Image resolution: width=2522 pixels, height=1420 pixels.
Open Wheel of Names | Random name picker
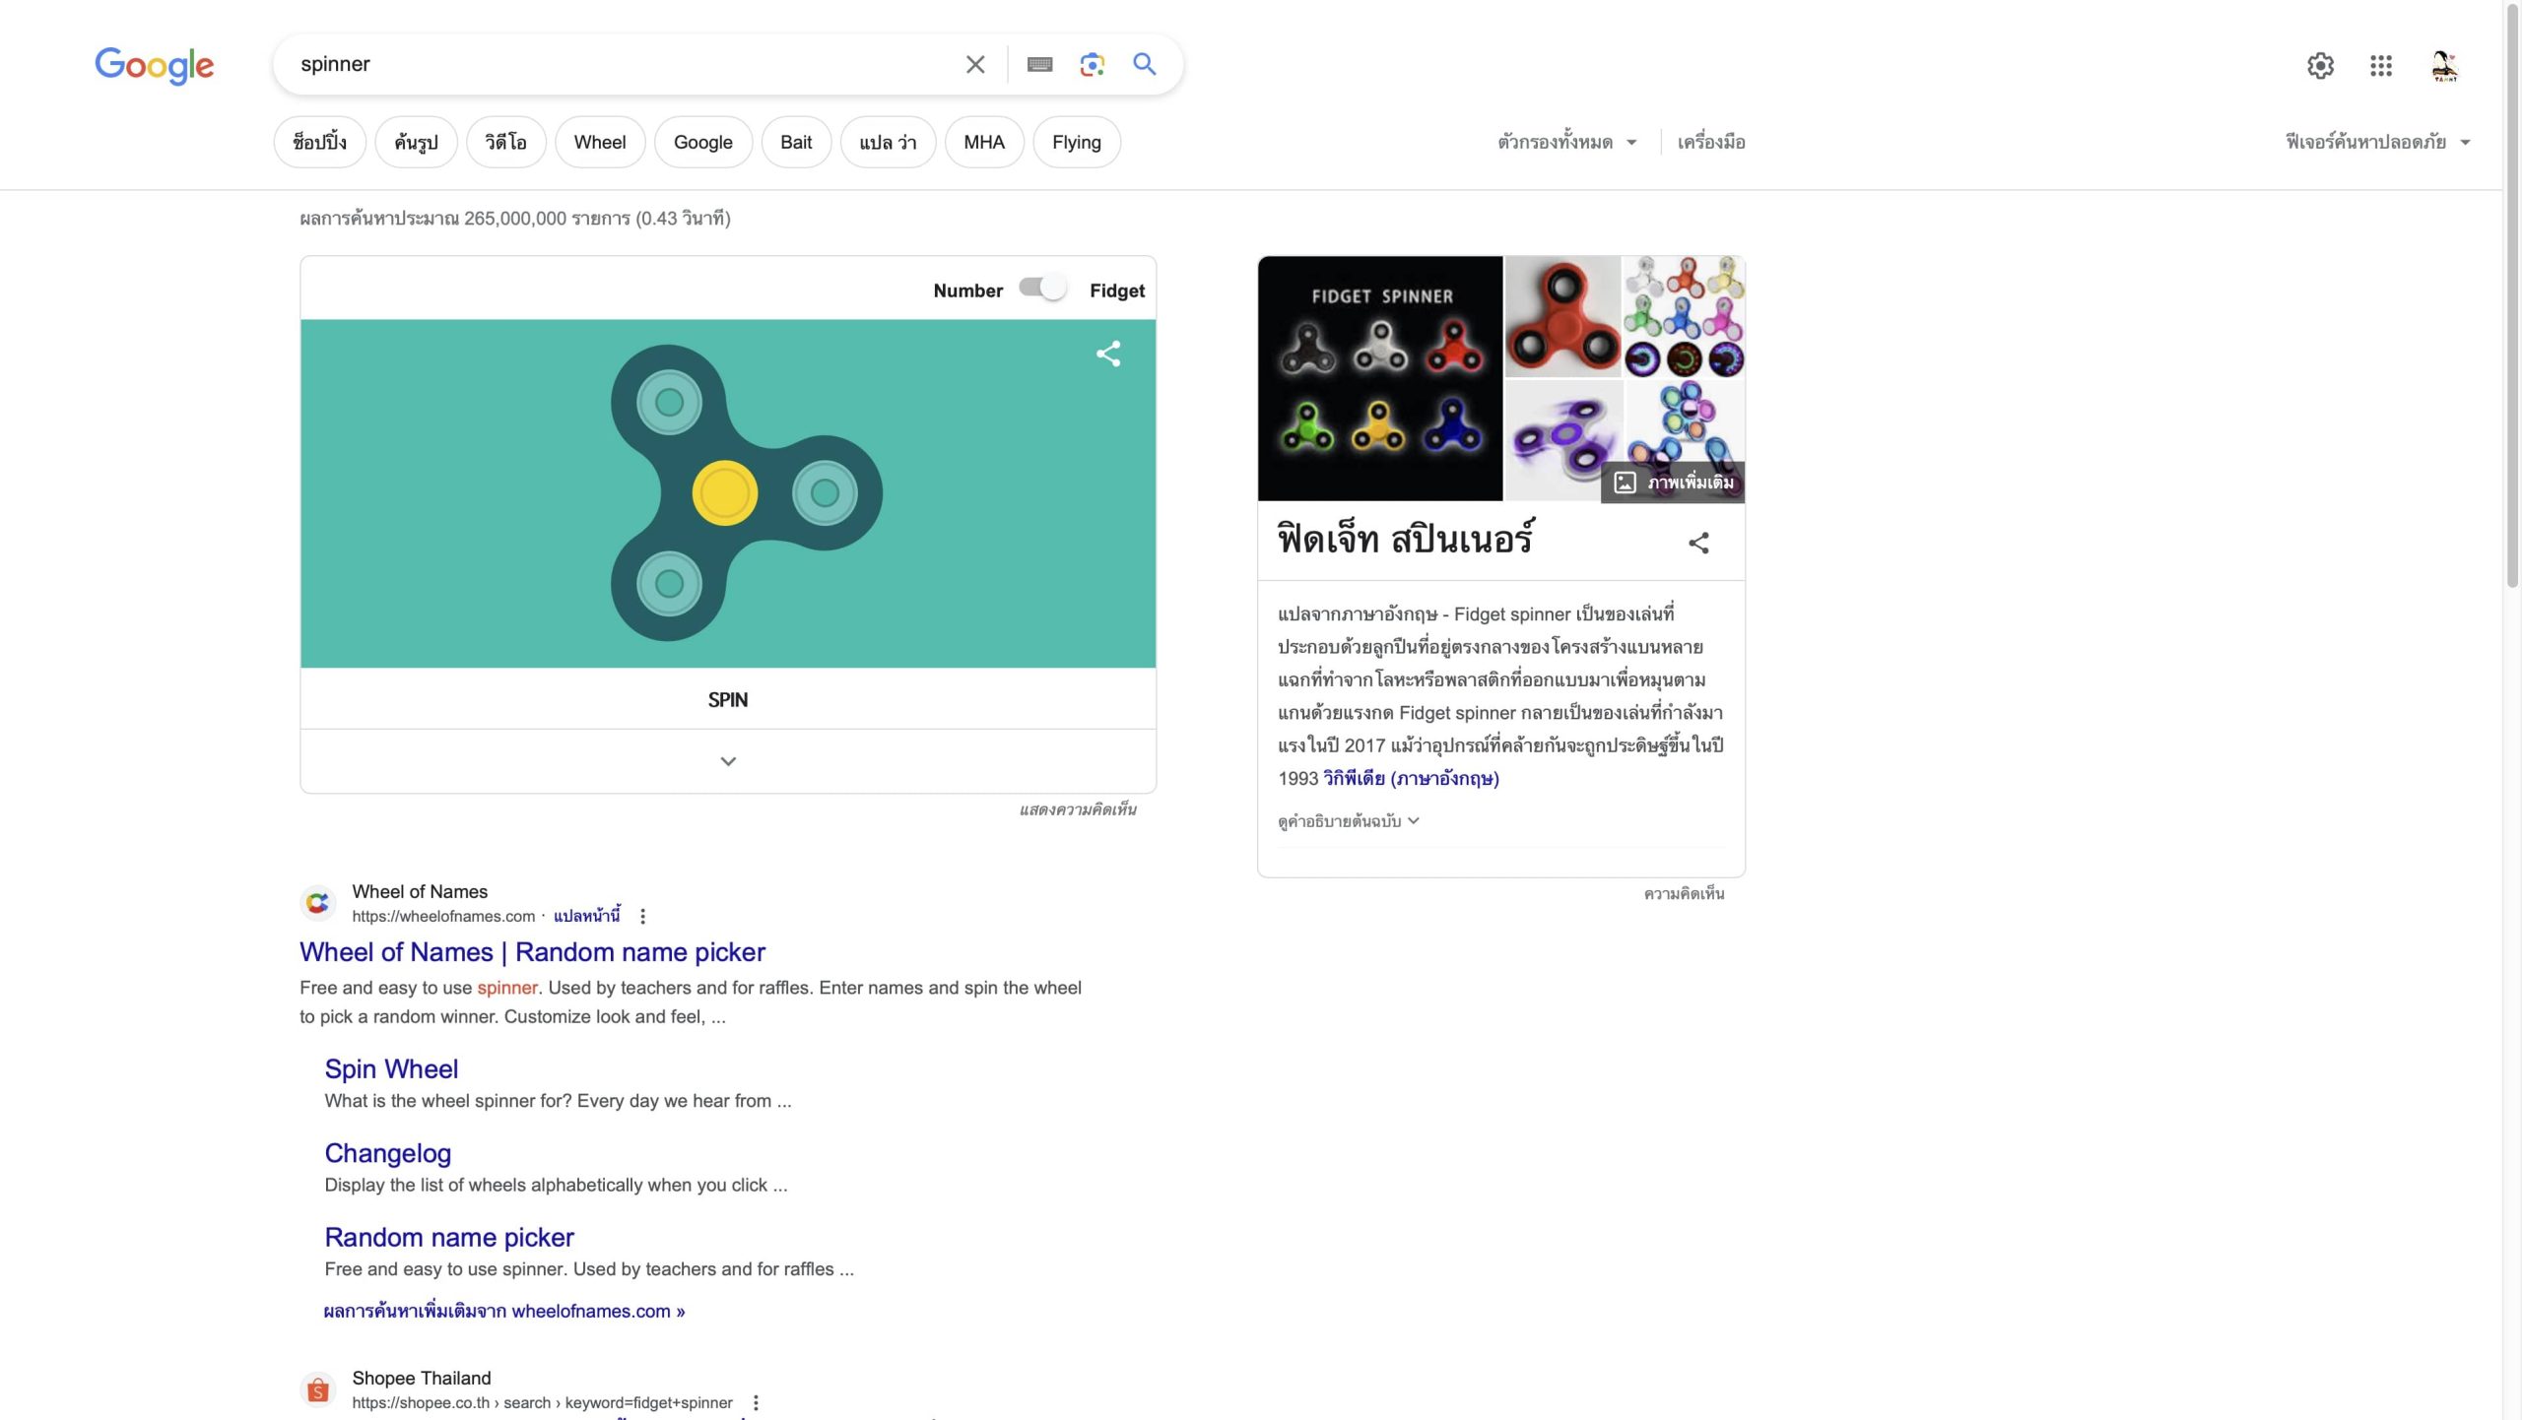[532, 952]
